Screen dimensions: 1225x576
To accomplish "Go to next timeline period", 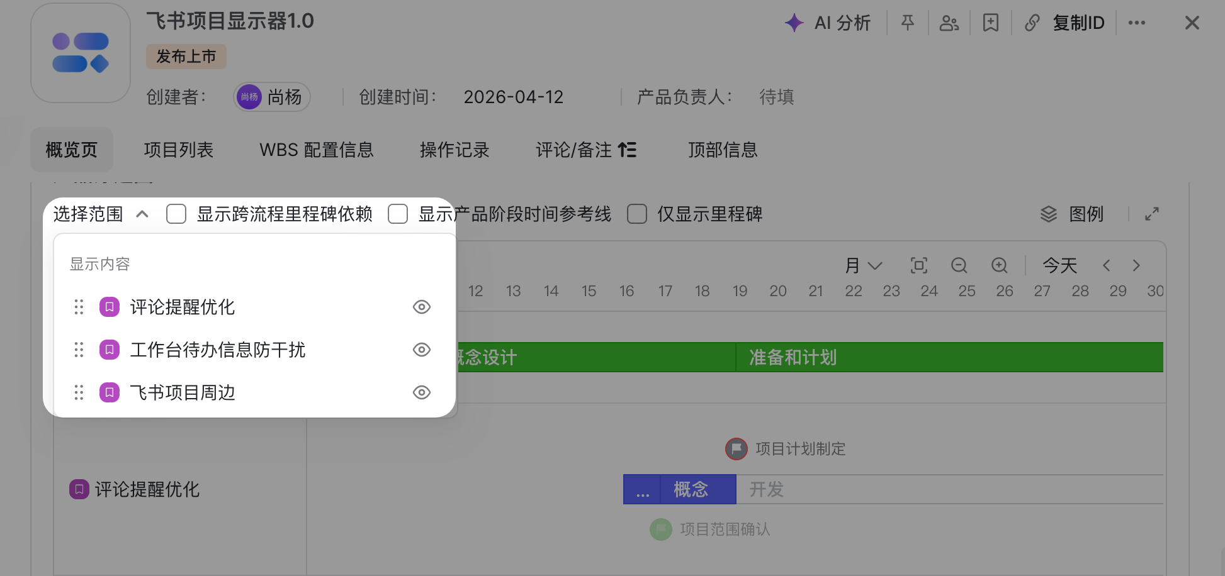I will 1136,265.
